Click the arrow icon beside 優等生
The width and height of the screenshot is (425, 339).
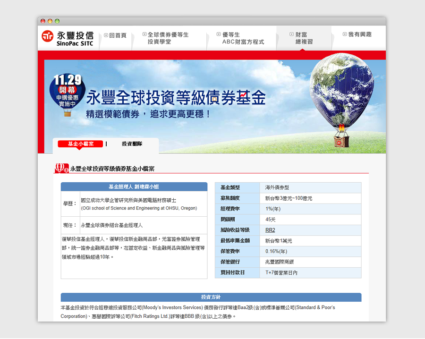click(x=219, y=34)
